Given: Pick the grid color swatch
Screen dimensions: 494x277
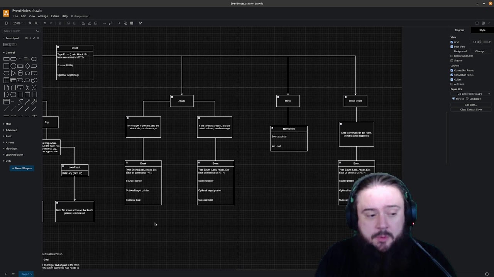Looking at the screenshot, I should tap(486, 42).
